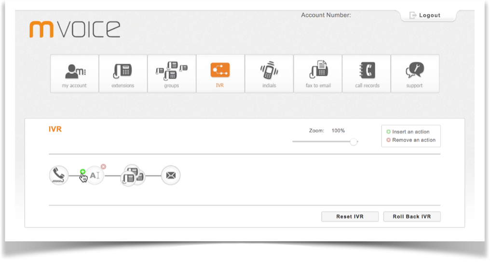Viewport: 491px width, 262px height.
Task: Open the extensions section
Action: click(123, 74)
